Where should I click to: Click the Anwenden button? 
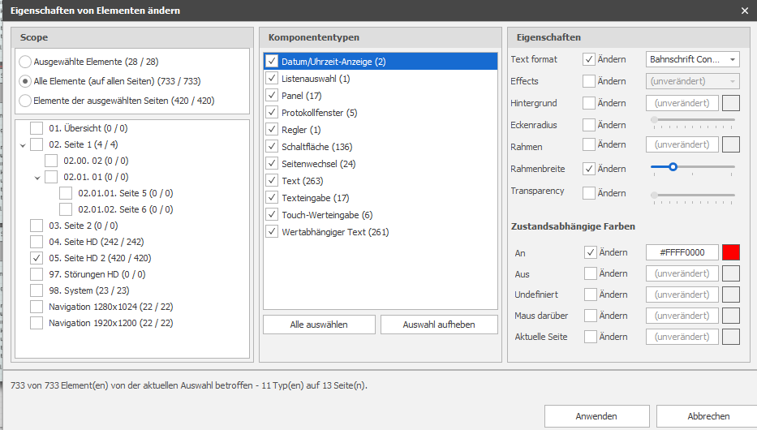596,416
